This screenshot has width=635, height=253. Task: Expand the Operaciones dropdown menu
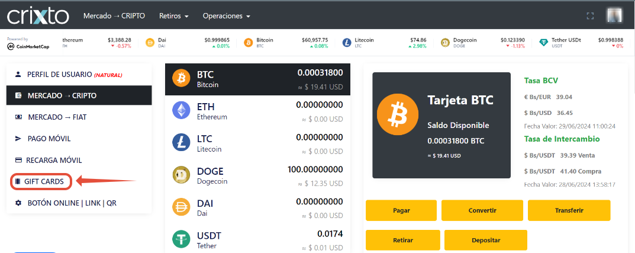[227, 16]
